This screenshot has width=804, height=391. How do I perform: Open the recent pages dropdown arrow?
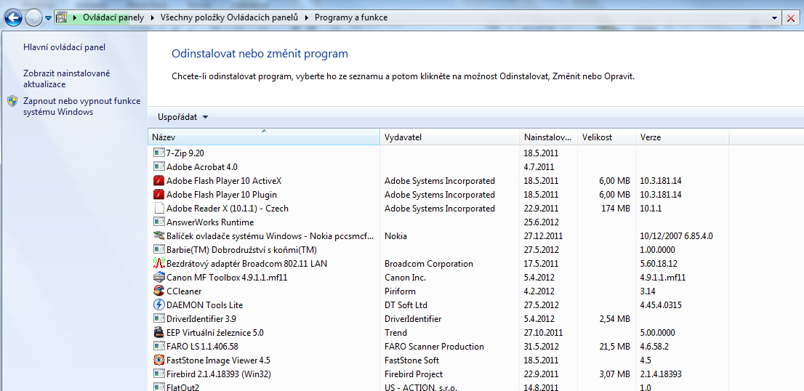(48, 18)
